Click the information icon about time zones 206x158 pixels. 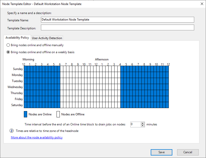point(11,130)
